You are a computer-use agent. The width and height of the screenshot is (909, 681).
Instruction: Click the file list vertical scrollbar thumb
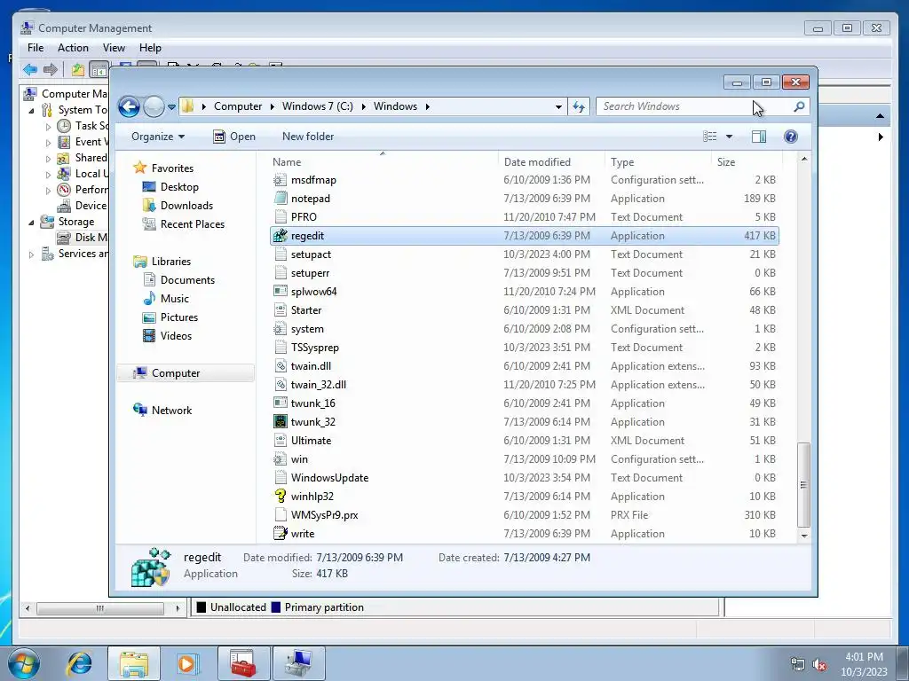[803, 485]
